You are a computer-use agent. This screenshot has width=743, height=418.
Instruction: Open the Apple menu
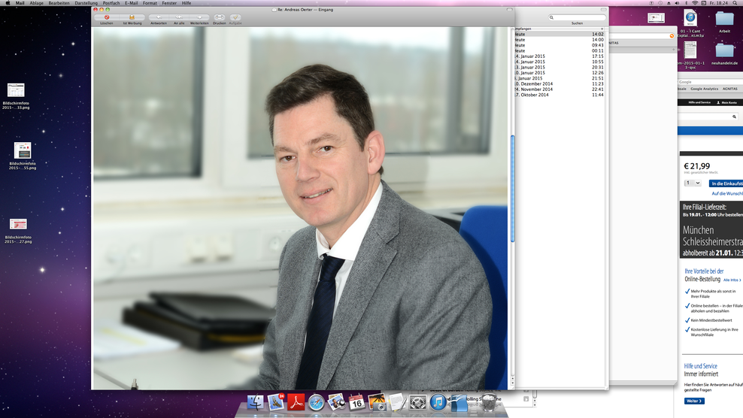tap(8, 3)
